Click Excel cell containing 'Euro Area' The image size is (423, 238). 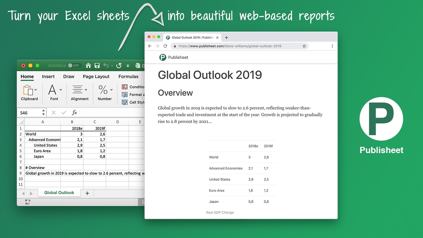43,151
